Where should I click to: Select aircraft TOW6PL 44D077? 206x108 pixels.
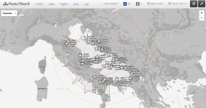tap(109, 55)
